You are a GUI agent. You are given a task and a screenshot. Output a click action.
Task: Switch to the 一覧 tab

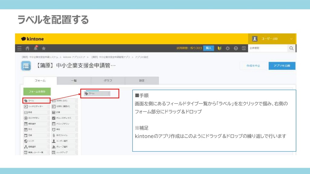74,80
